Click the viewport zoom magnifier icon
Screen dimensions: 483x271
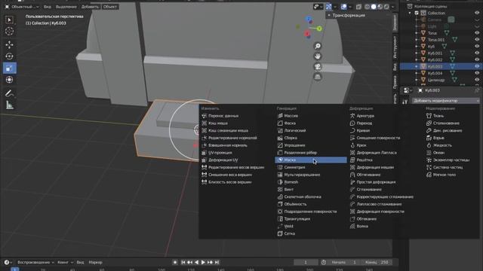[317, 46]
